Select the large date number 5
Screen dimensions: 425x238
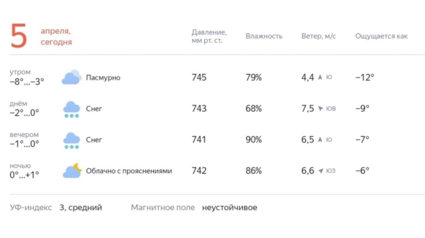point(18,36)
